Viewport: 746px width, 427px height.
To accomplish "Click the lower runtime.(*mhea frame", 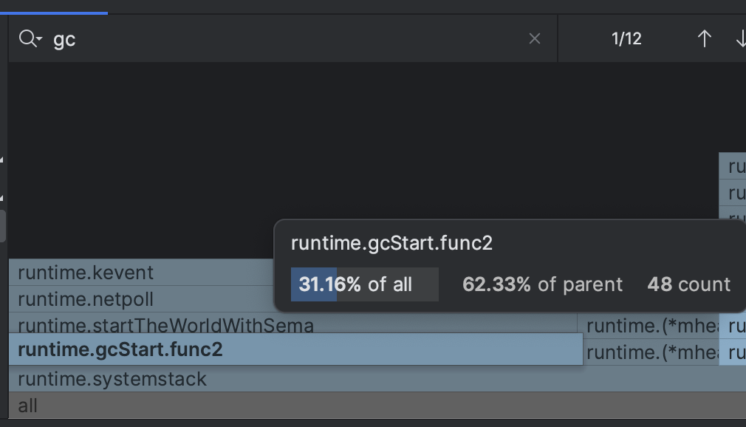I will [x=650, y=352].
